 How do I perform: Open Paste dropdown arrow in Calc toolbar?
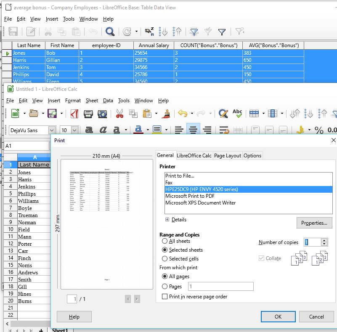[x=156, y=114]
